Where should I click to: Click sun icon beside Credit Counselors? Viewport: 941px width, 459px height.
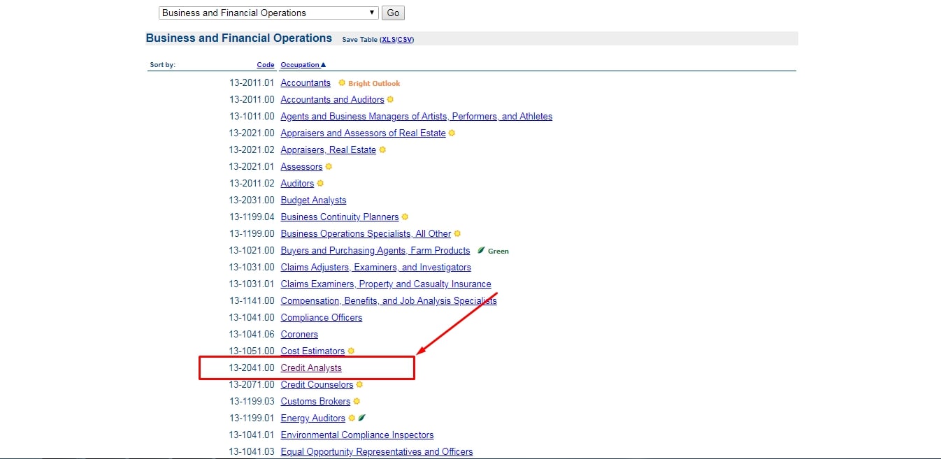[359, 384]
